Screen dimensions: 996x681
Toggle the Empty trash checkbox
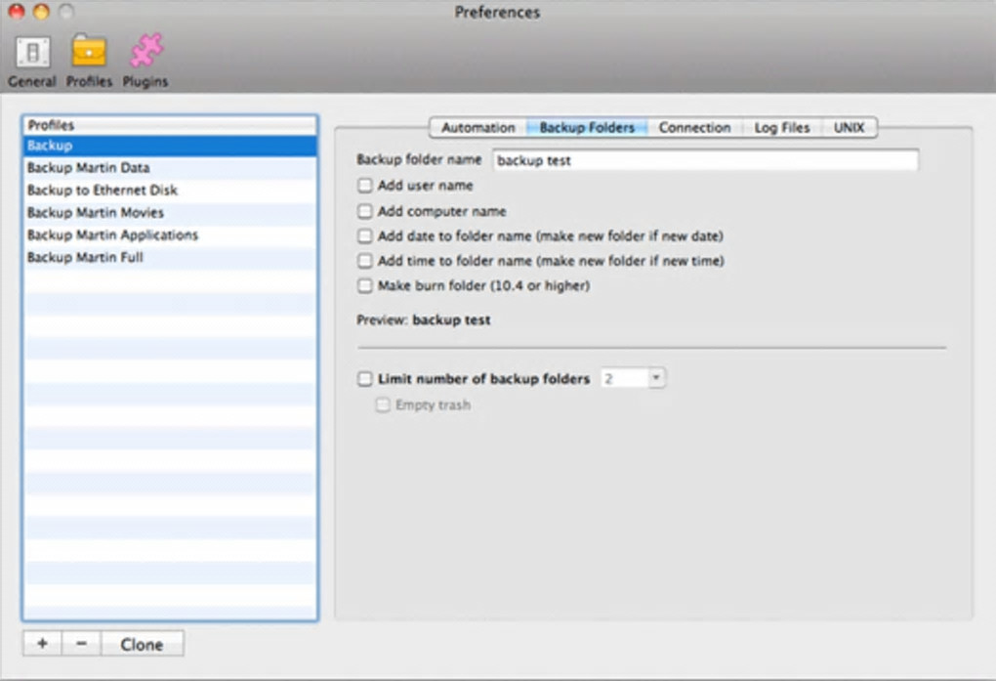[383, 405]
